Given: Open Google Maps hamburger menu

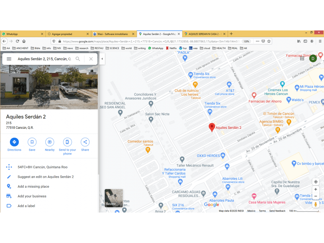Looking at the screenshot, I should [9, 59].
